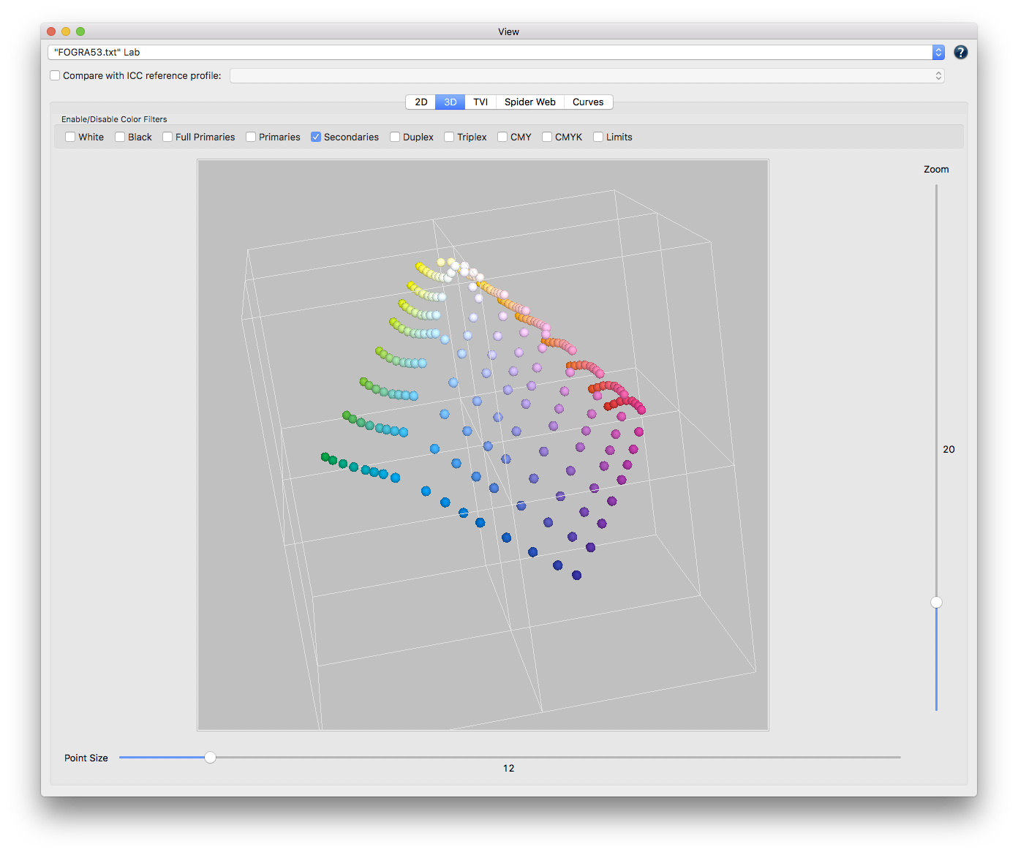The width and height of the screenshot is (1018, 855).
Task: Switch to the TVI tab
Action: tap(480, 102)
